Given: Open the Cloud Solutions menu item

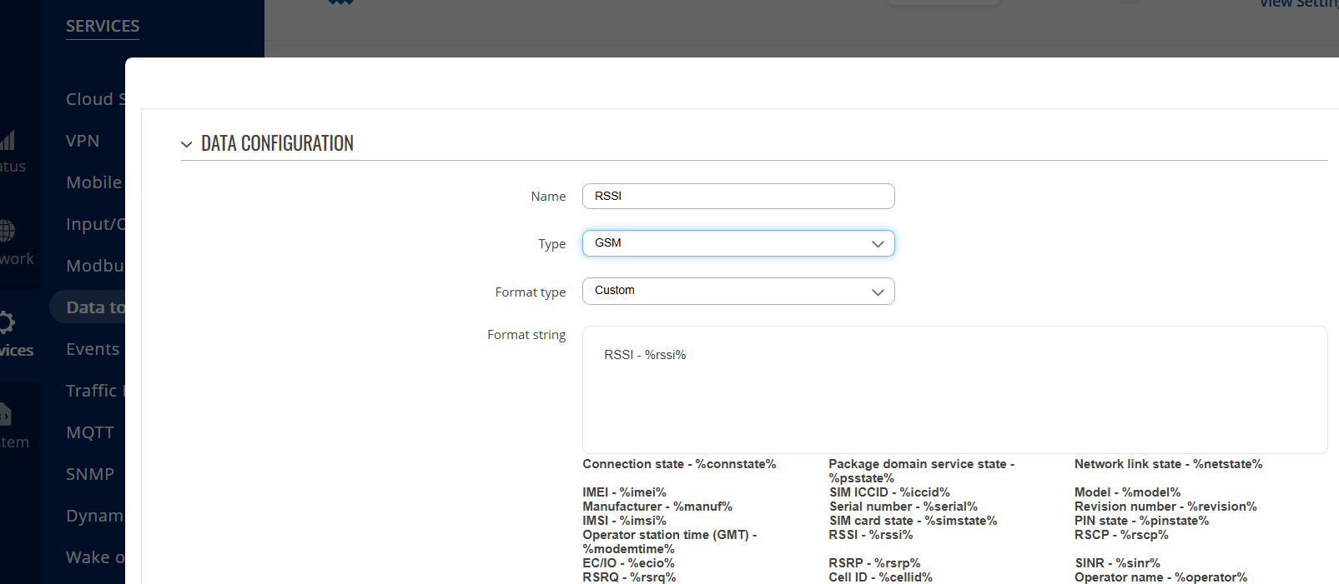Looking at the screenshot, I should click(x=95, y=99).
